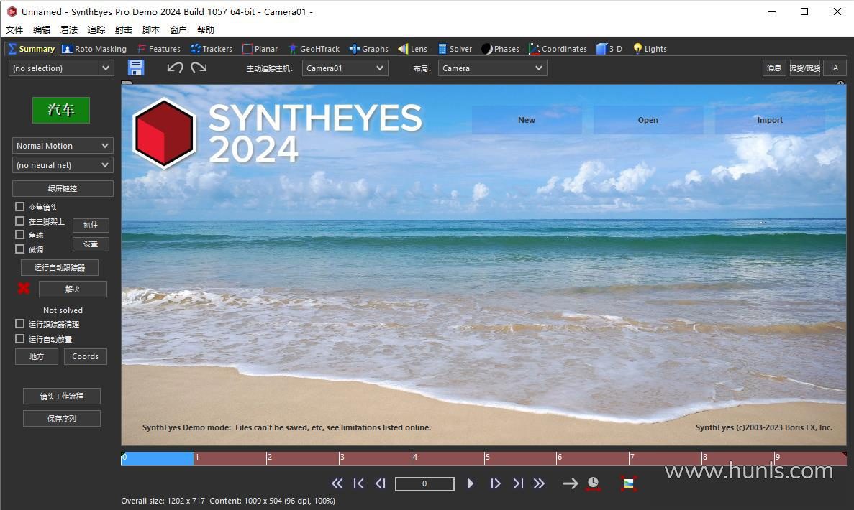Go to the first frame
The image size is (854, 510).
(358, 483)
